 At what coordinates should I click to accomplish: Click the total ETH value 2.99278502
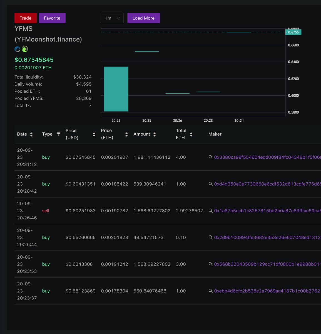pos(190,211)
